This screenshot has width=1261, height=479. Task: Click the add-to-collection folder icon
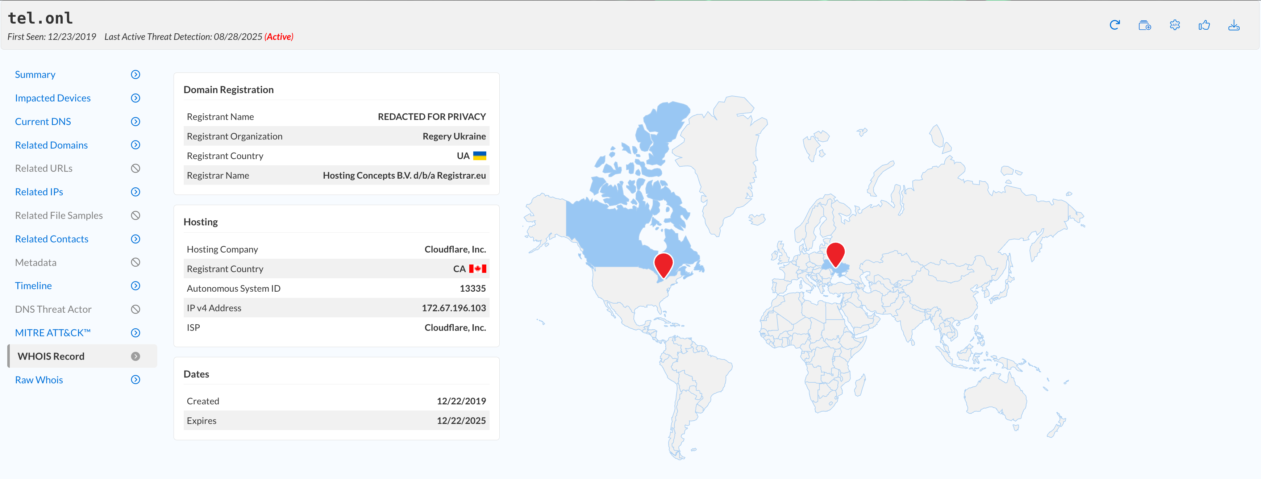pyautogui.click(x=1144, y=25)
